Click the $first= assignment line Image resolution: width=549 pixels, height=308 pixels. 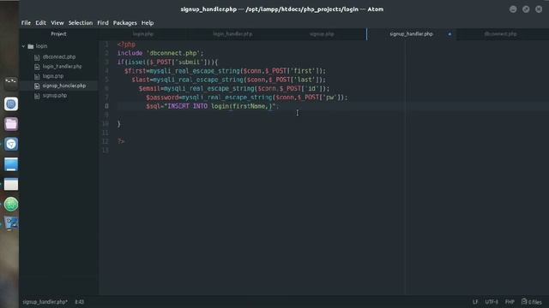[x=225, y=71]
